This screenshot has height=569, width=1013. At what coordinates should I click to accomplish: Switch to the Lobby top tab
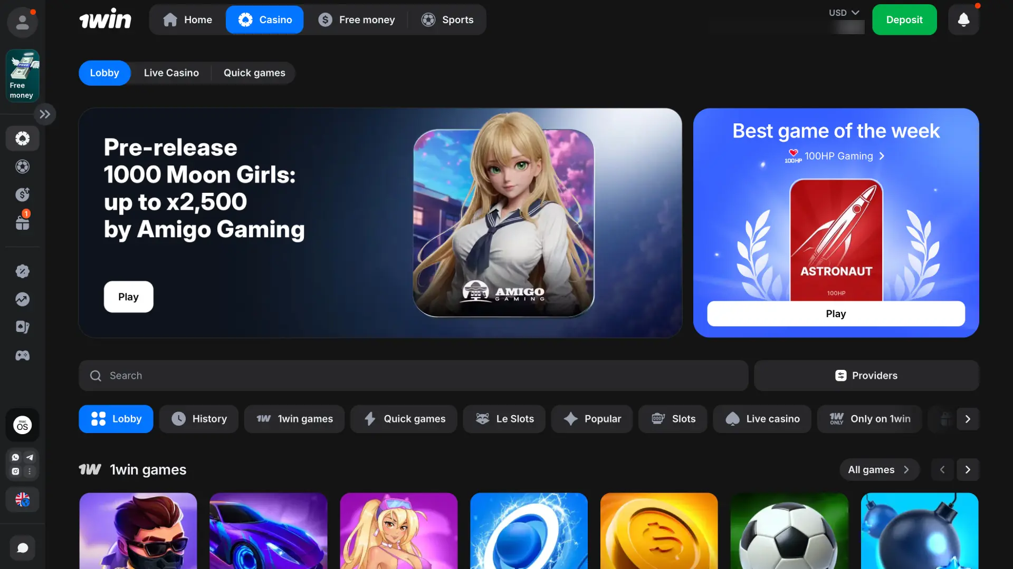[104, 73]
